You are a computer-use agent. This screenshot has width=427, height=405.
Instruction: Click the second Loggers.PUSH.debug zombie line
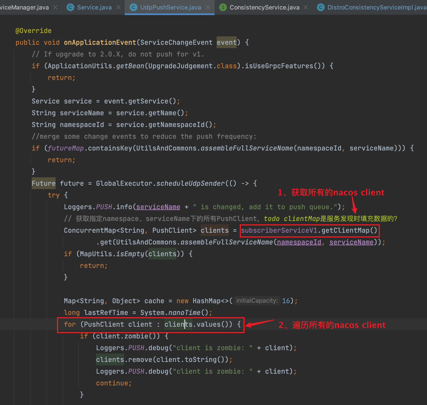click(196, 371)
